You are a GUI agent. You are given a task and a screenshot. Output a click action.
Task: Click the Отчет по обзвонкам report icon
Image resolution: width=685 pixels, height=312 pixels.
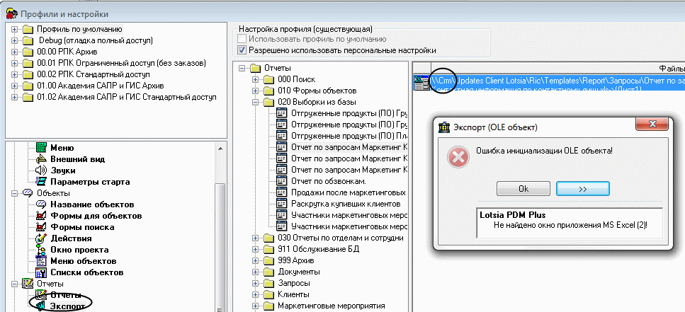pyautogui.click(x=281, y=181)
